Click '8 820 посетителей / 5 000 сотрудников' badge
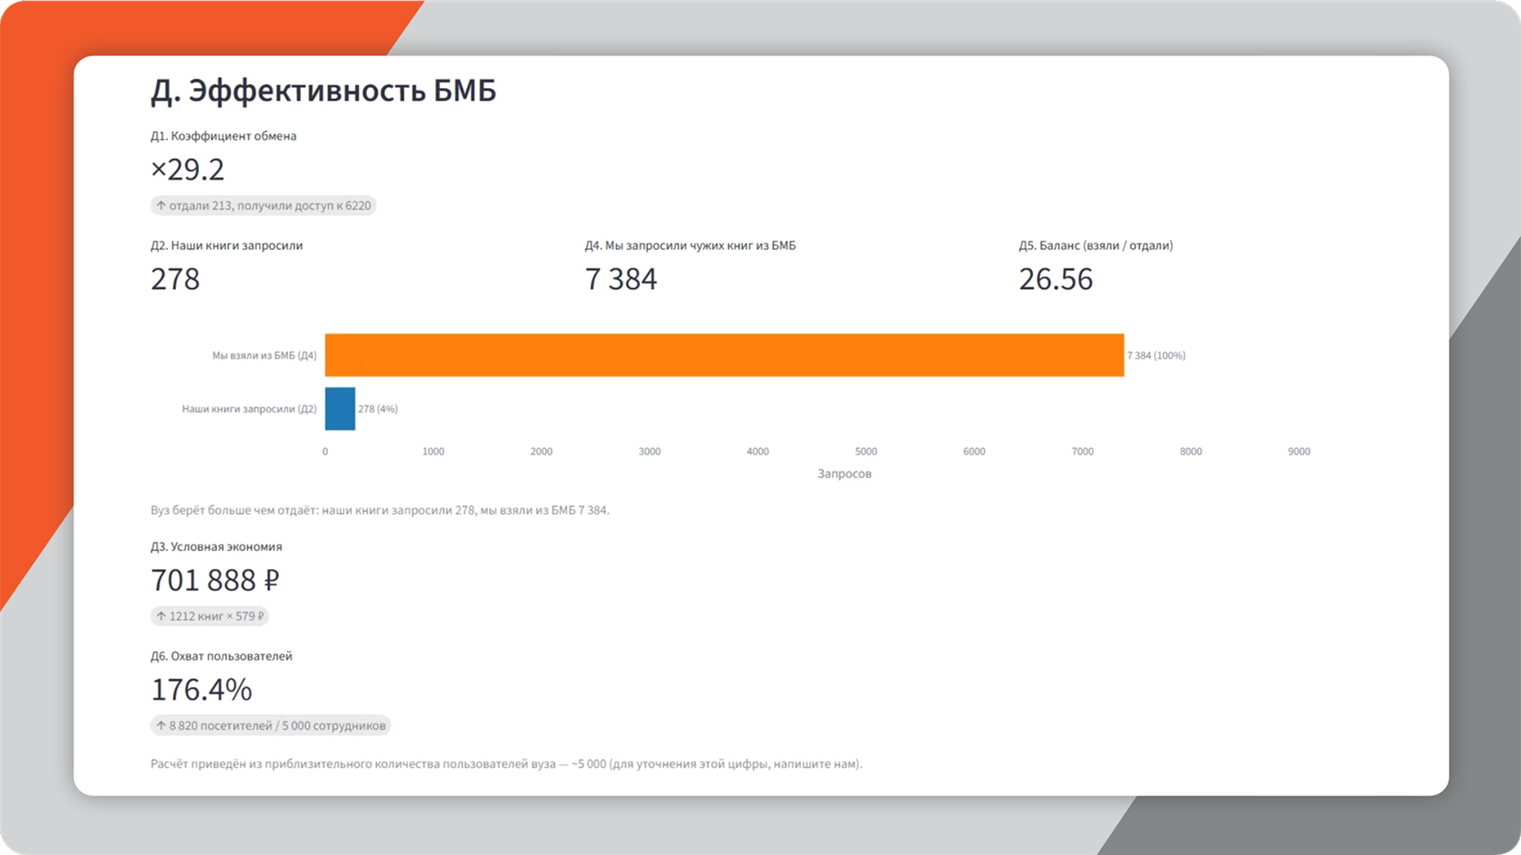 270,725
